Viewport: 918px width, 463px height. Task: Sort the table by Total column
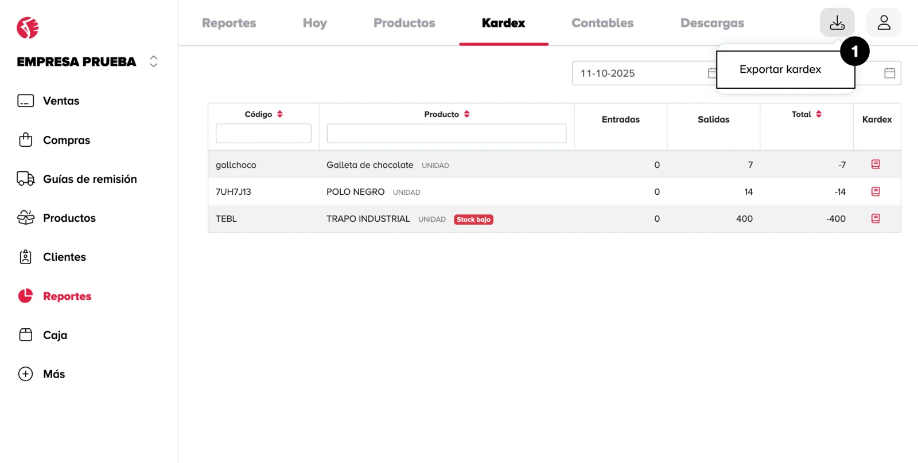point(819,114)
